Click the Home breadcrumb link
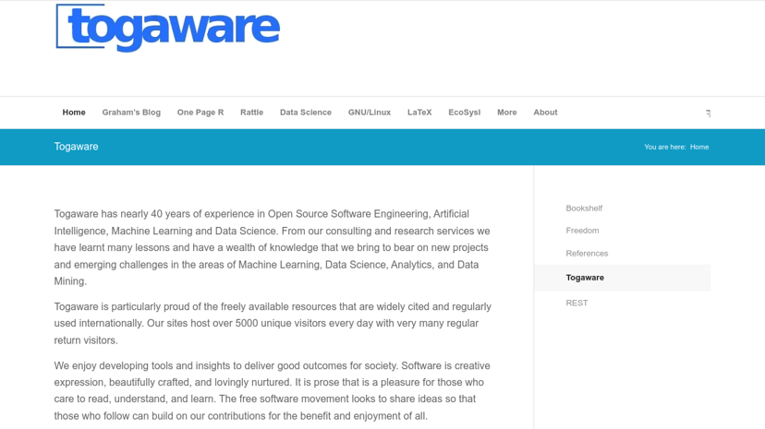765x429 pixels. click(699, 147)
